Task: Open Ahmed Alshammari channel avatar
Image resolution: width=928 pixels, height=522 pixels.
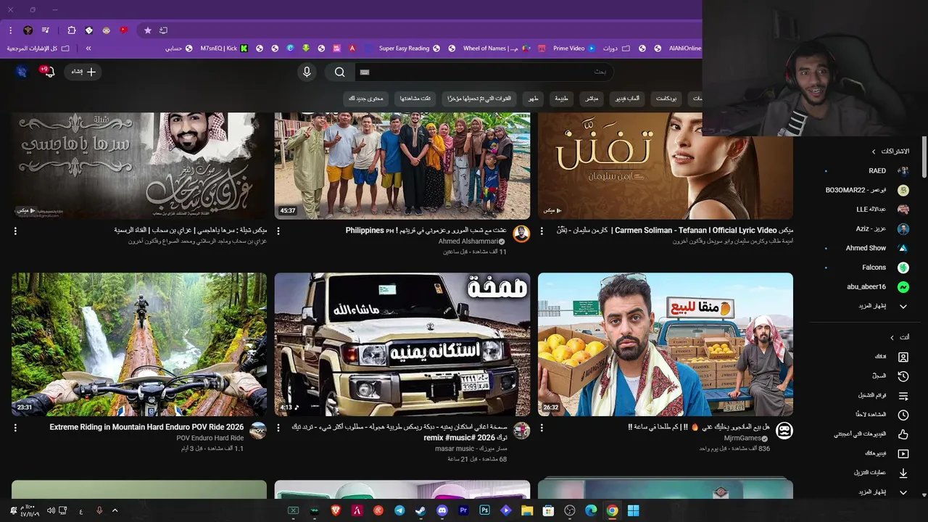Action: [521, 233]
